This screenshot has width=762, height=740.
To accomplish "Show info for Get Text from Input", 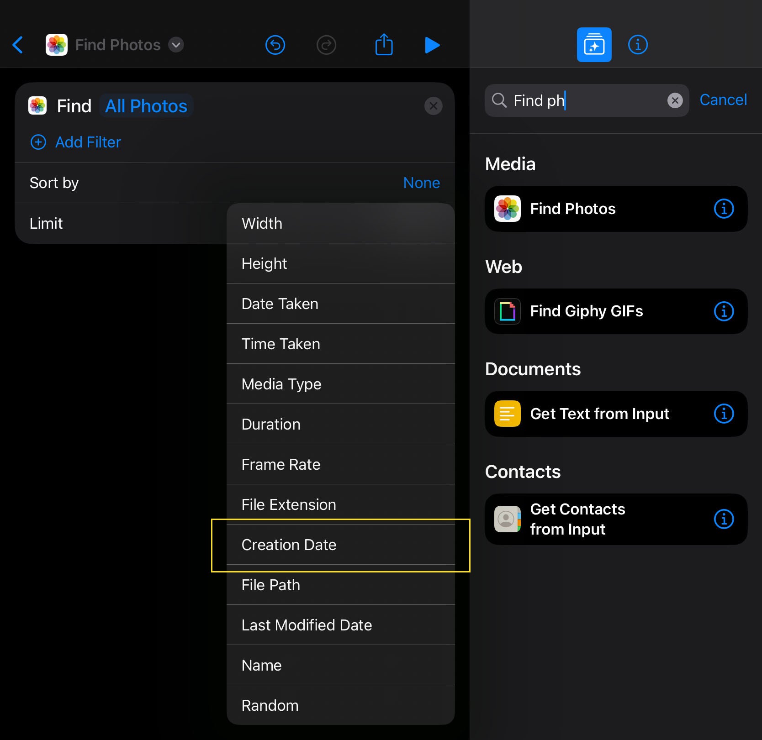I will point(724,414).
